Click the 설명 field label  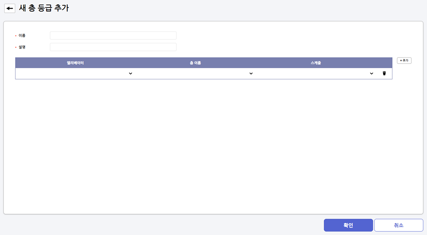coord(22,47)
